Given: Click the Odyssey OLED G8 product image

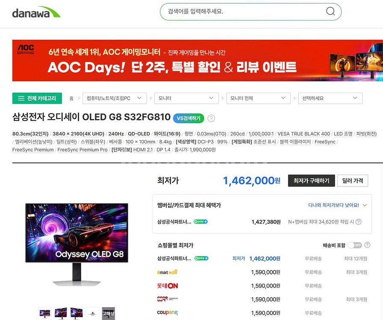Looking at the screenshot, I should pyautogui.click(x=77, y=244).
